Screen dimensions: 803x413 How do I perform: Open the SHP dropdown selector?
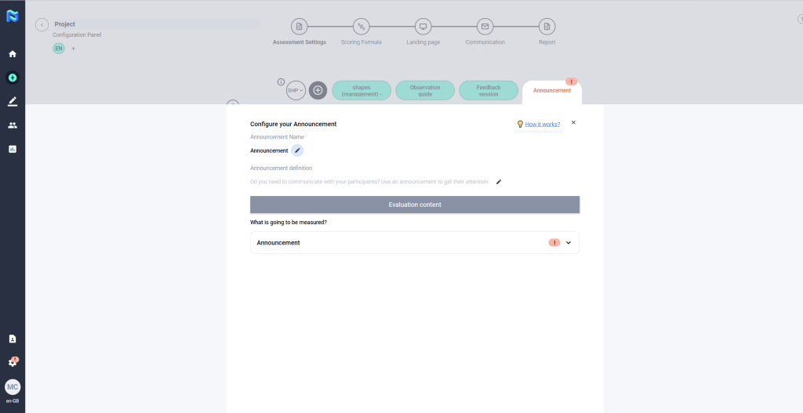click(296, 90)
